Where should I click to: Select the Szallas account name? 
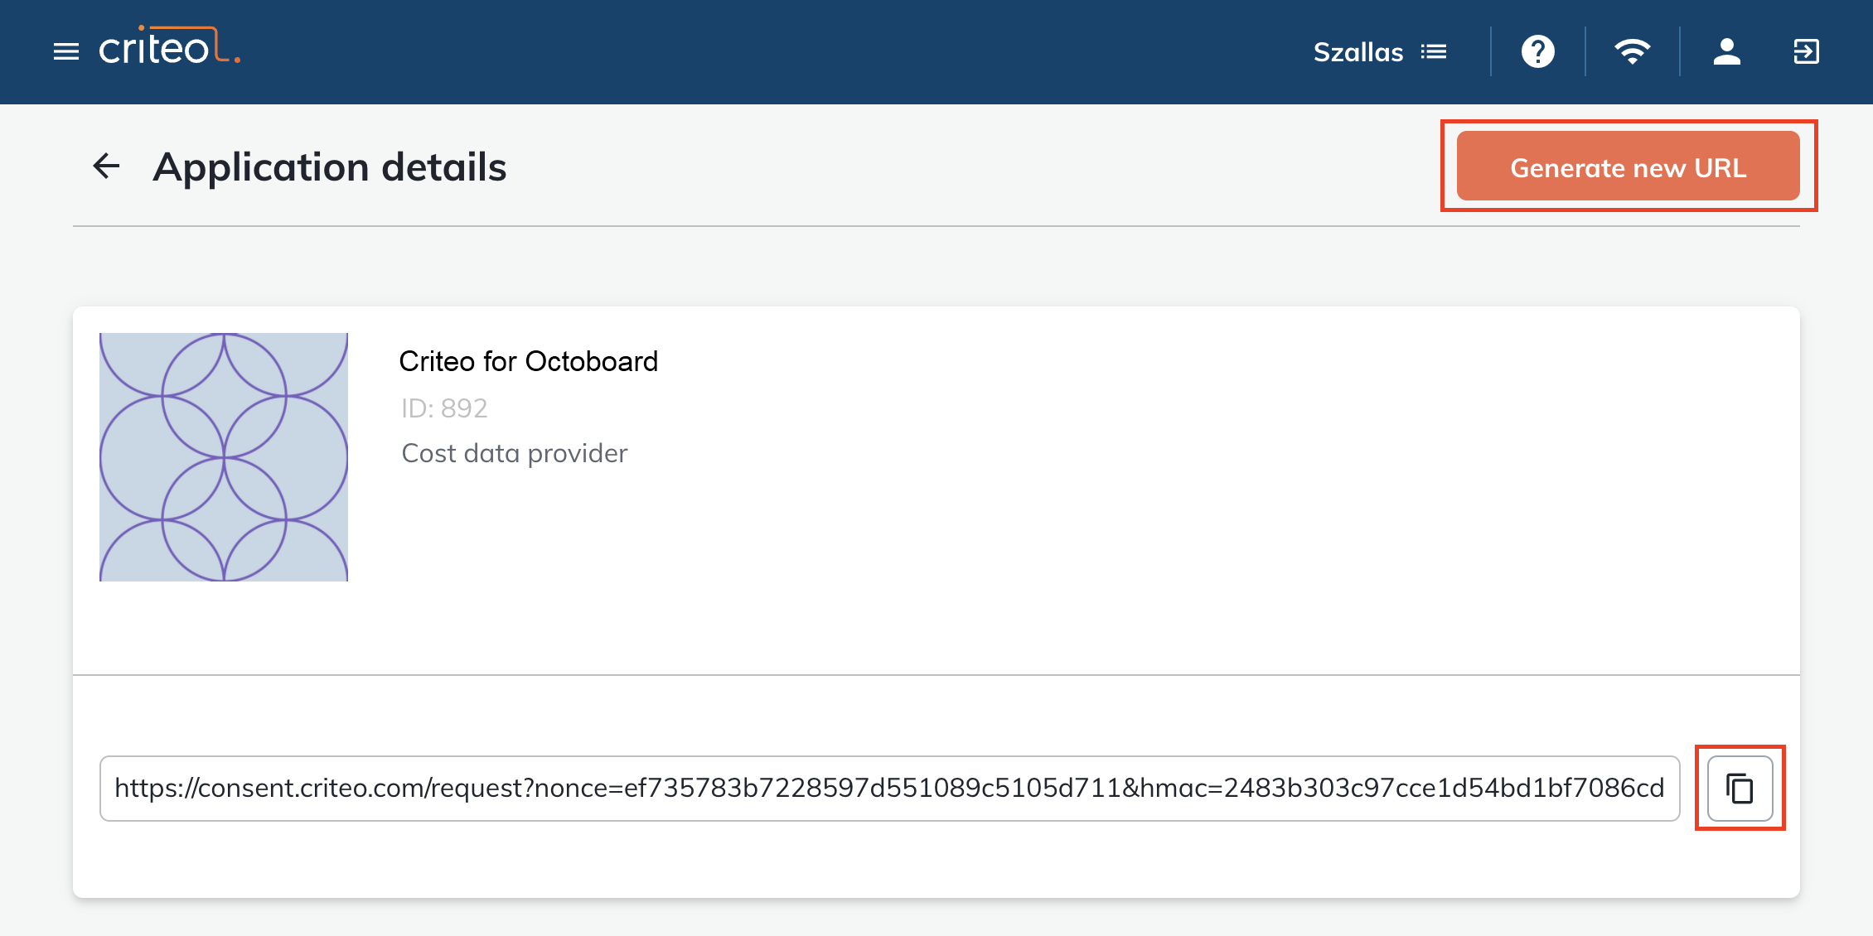(1358, 52)
